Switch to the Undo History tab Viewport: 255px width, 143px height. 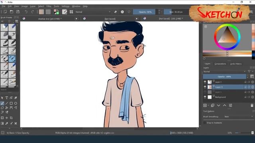coord(236,64)
